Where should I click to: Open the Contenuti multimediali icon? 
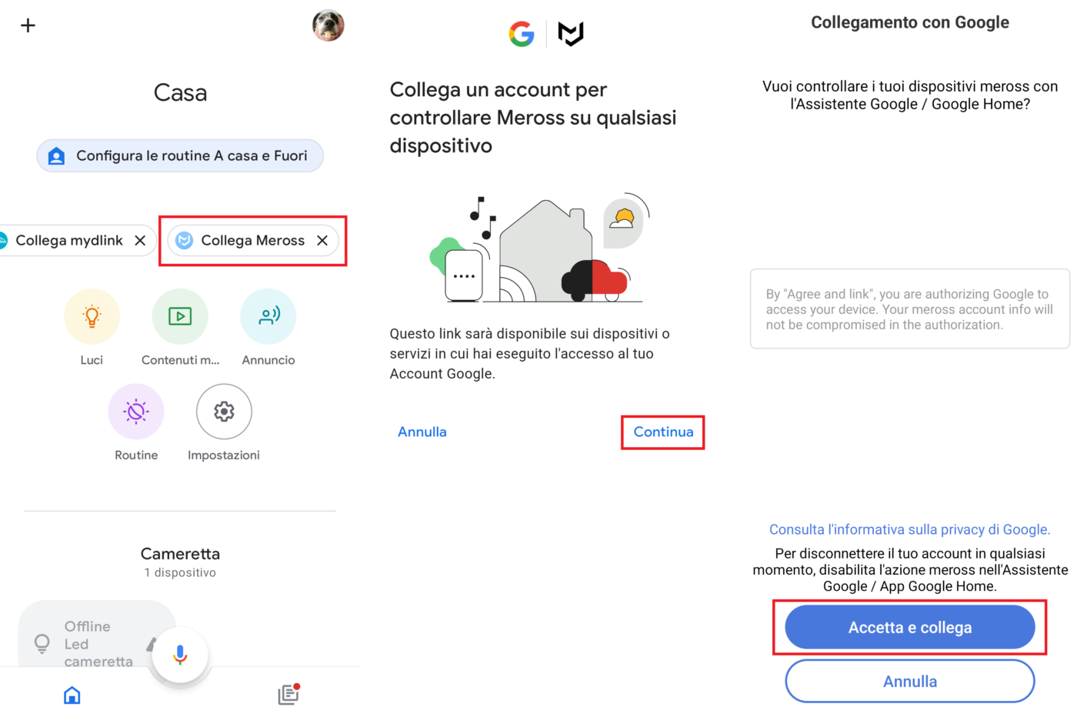pyautogui.click(x=180, y=316)
